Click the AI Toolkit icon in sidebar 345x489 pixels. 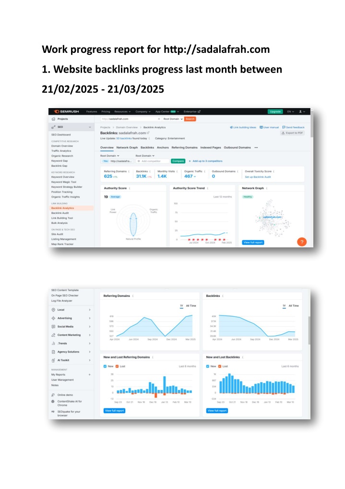click(x=53, y=360)
